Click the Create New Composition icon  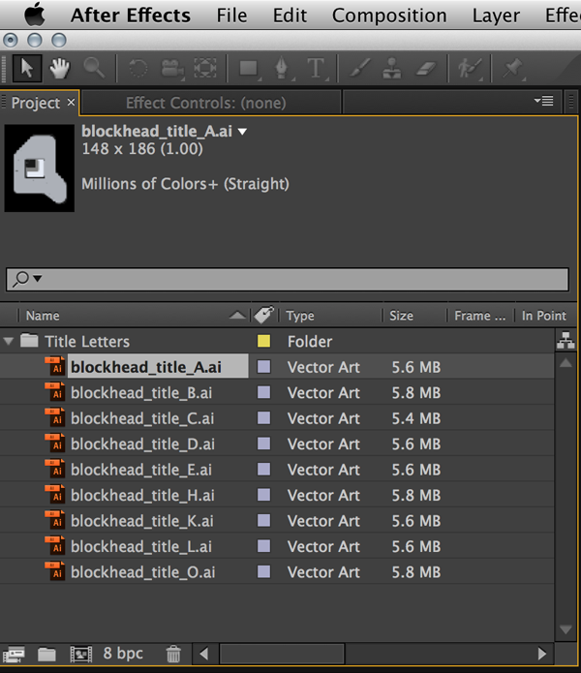tap(78, 654)
